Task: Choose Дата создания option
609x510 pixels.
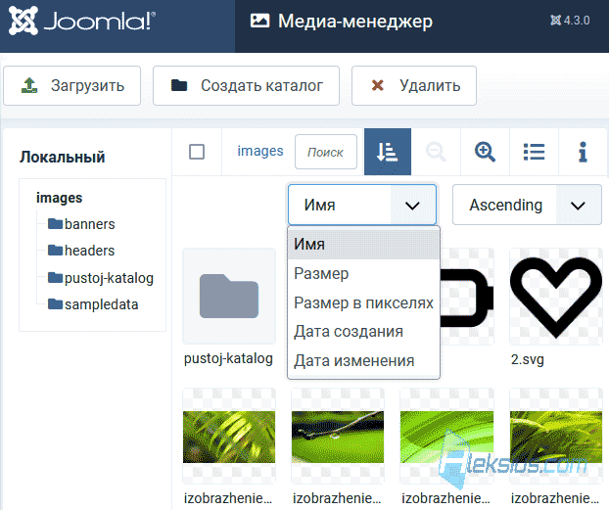Action: [x=363, y=331]
